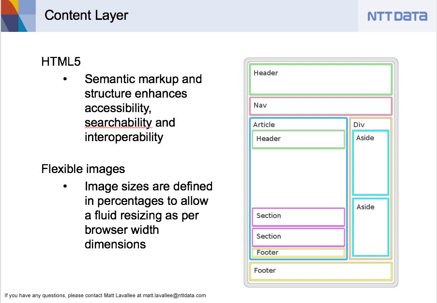This screenshot has width=437, height=303.
Task: Select the pink Nav box in diagram
Action: tap(320, 106)
